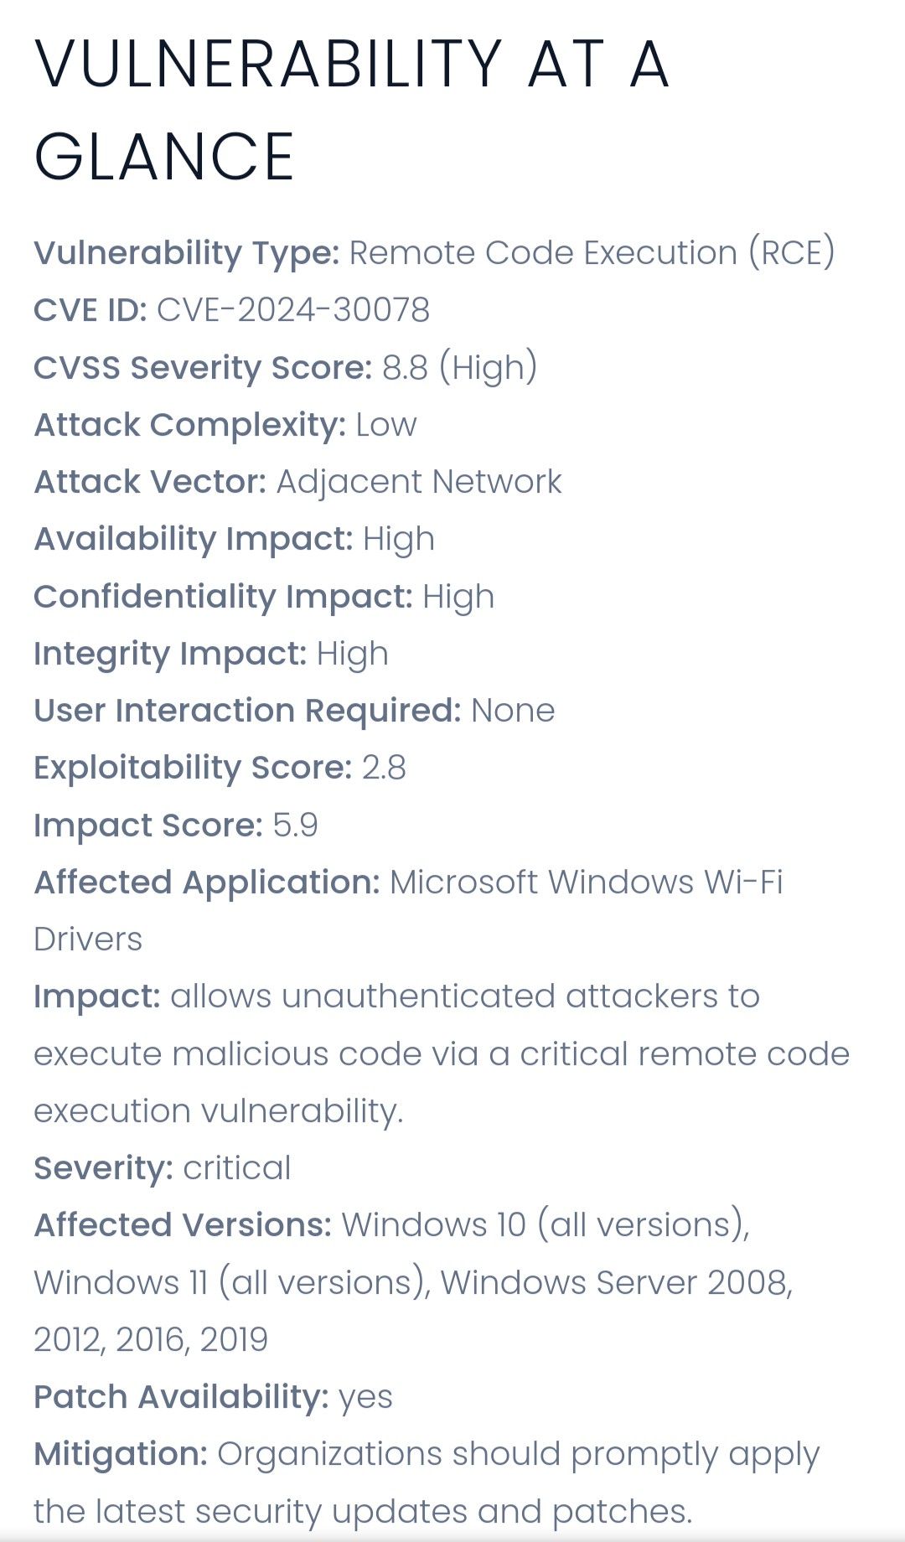Click the 'Confidentiality Impact:' label
The width and height of the screenshot is (905, 1542).
223,597
